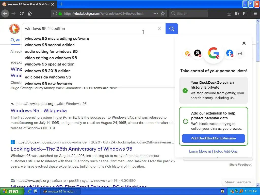
Task: Open page actions three-dot menu
Action: pos(156,13)
